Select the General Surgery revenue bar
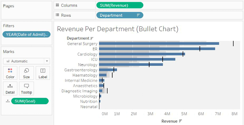Screen dimensions: 244x125 [158, 43]
